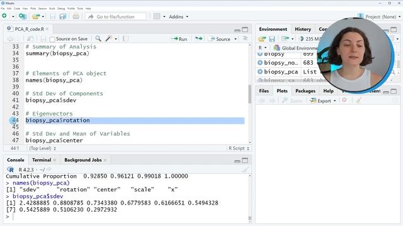Click the Save All documents icon
The image size is (403, 226).
(x=62, y=16)
